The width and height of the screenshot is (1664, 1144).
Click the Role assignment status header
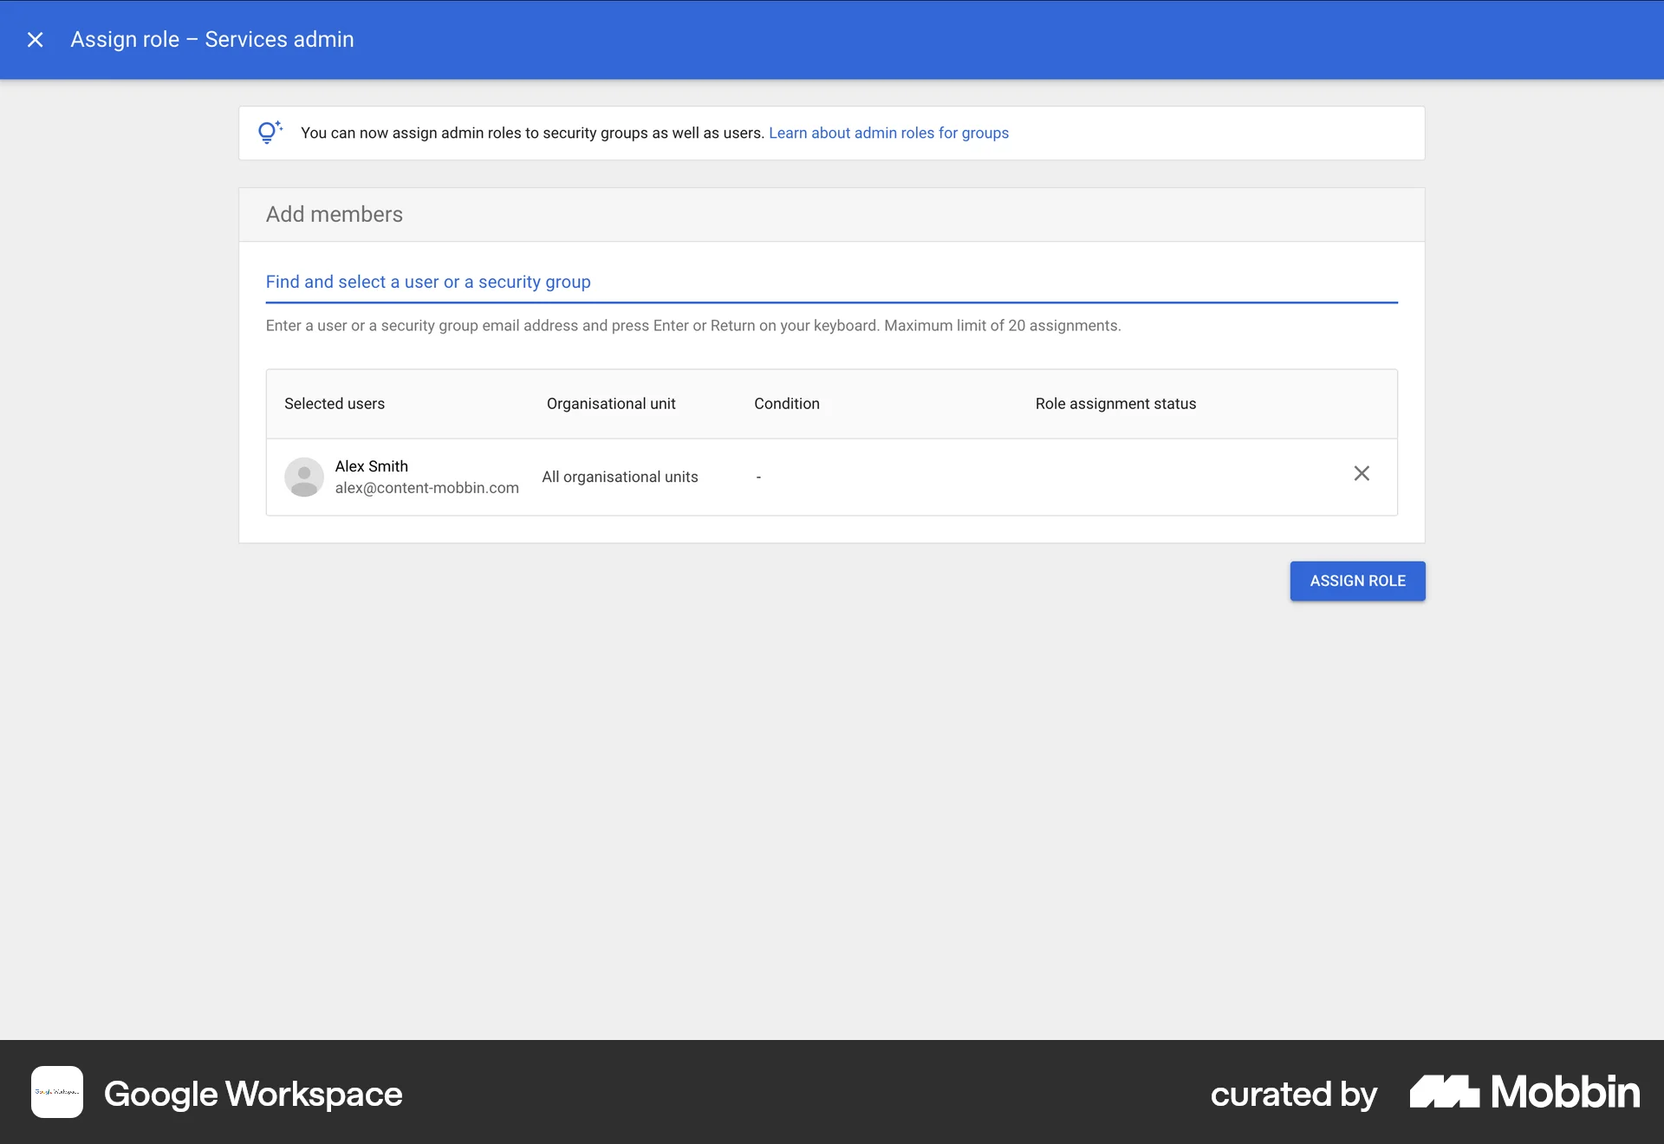tap(1115, 403)
